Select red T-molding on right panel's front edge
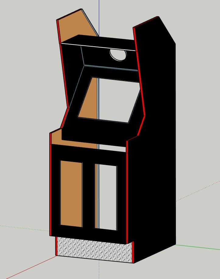220x279 pixels. 127,189
